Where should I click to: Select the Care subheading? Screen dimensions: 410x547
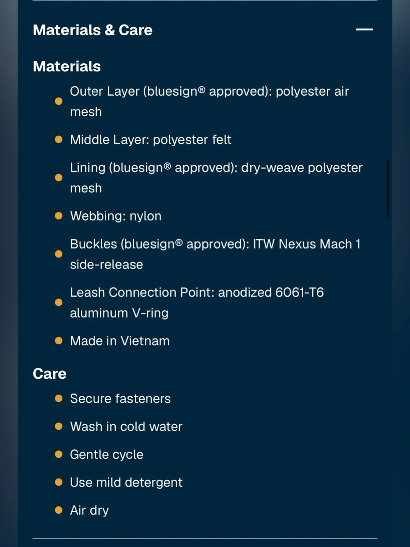click(x=50, y=373)
